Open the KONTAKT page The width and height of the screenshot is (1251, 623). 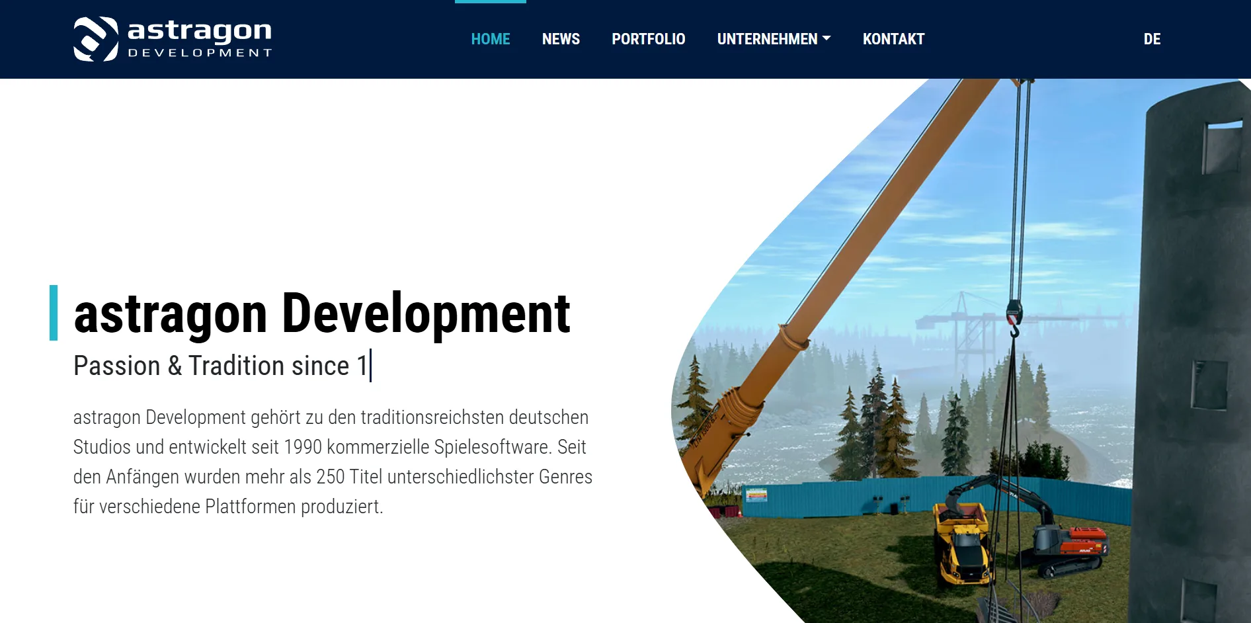894,39
